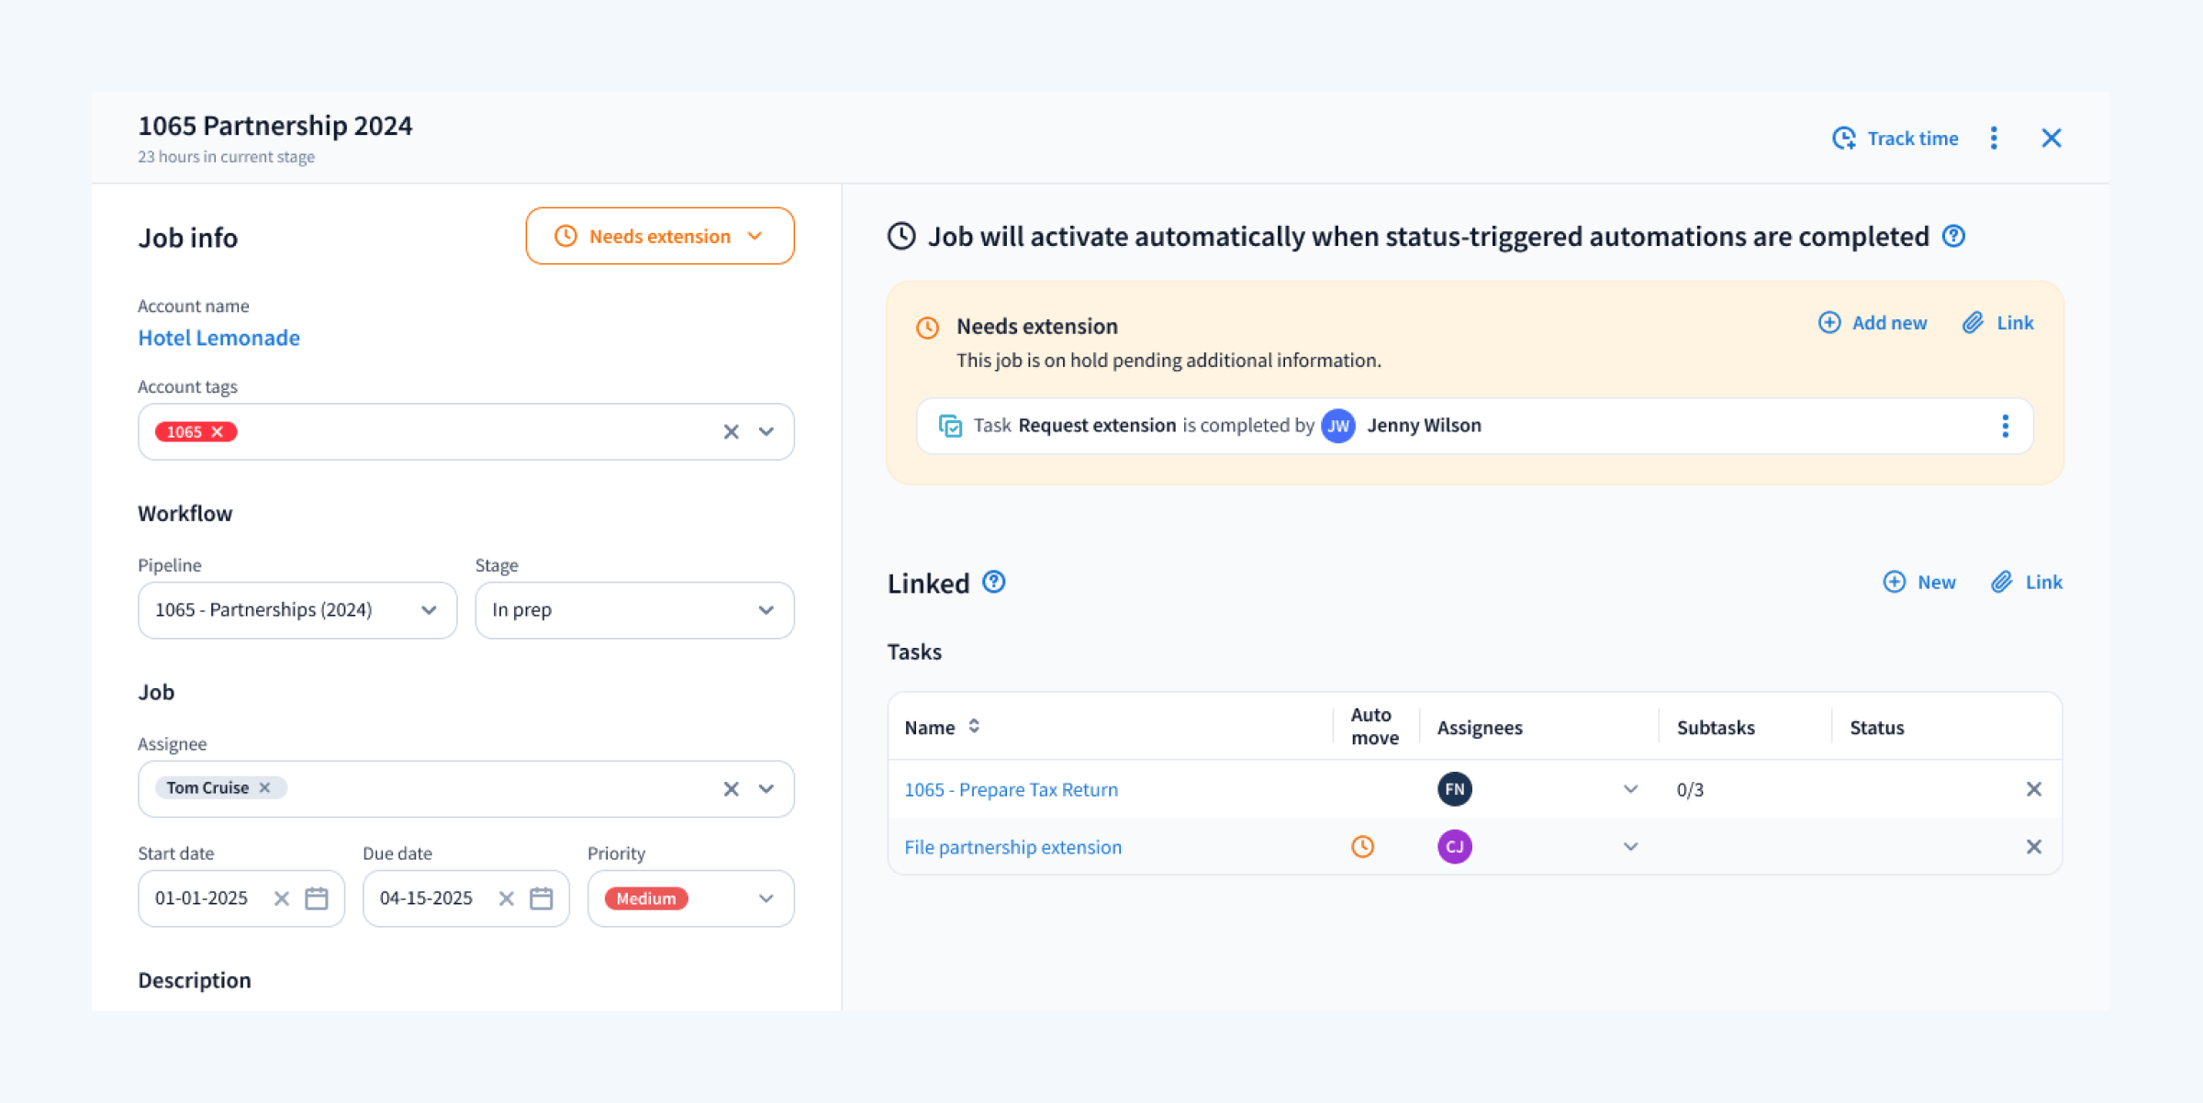Close the 1065 Partnership 2024 panel
Viewport: 2203px width, 1103px height.
tap(2052, 139)
